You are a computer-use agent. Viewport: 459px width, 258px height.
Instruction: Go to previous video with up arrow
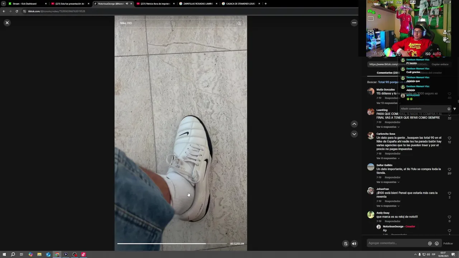354,124
